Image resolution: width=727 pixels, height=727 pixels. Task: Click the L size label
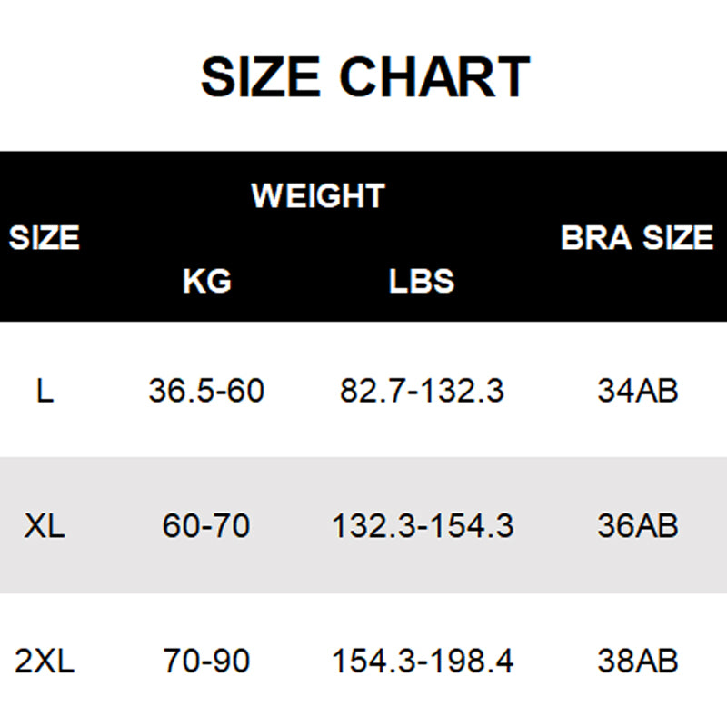coord(45,392)
